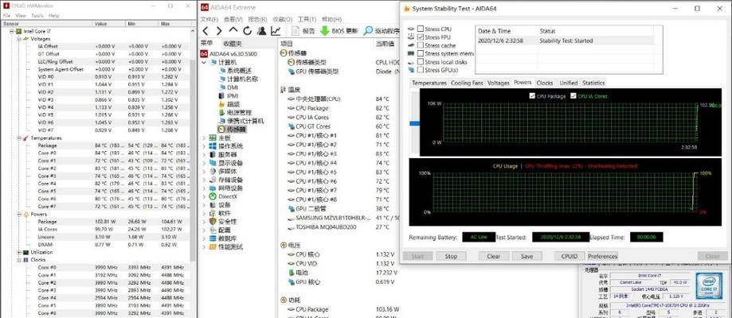Select DMI in the AIDA64 tree

point(233,87)
